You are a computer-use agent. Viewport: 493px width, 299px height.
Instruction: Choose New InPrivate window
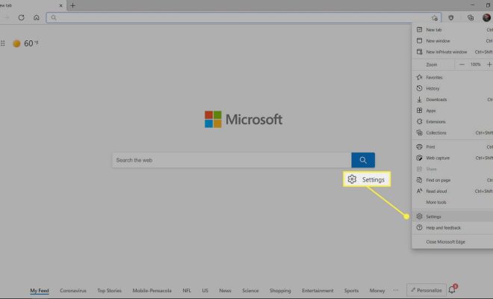point(453,52)
